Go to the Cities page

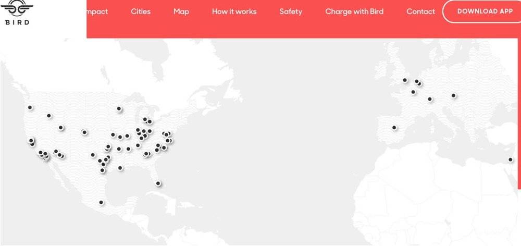click(141, 11)
